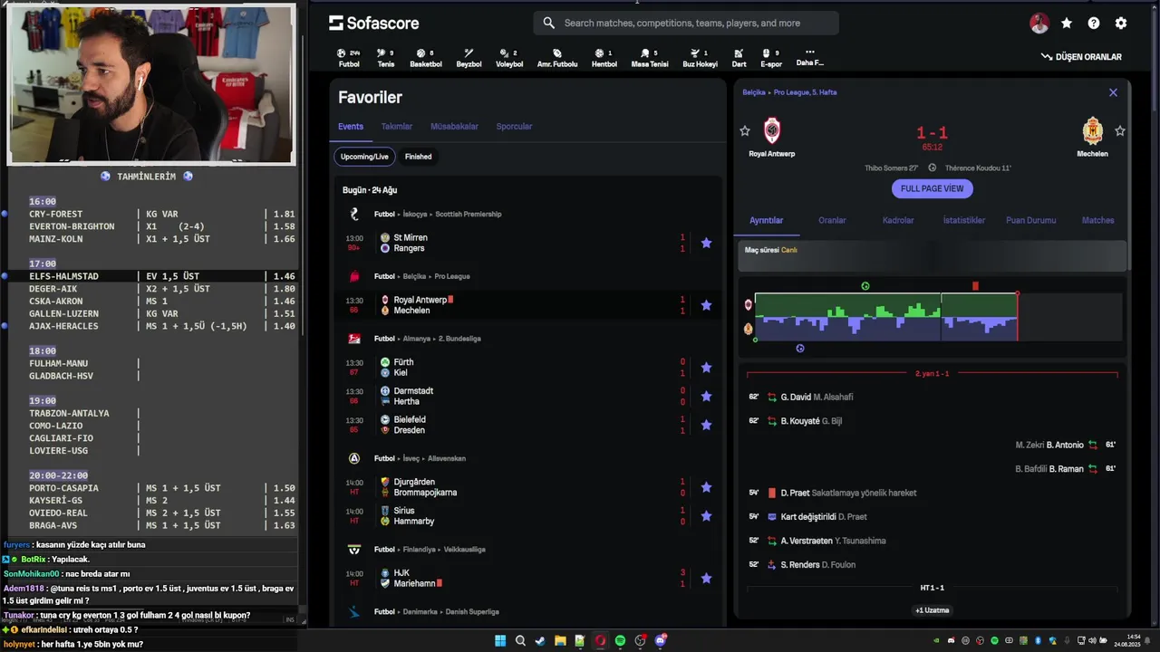
Task: Select the Finished filter
Action: 418,157
